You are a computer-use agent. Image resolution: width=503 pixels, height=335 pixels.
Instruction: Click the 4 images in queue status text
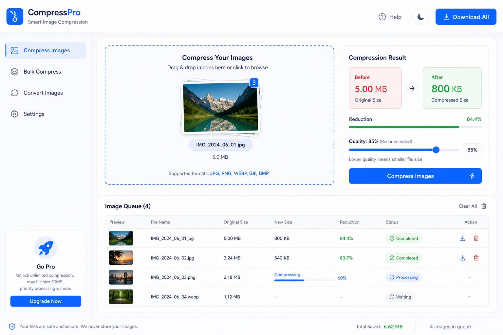coord(450,326)
